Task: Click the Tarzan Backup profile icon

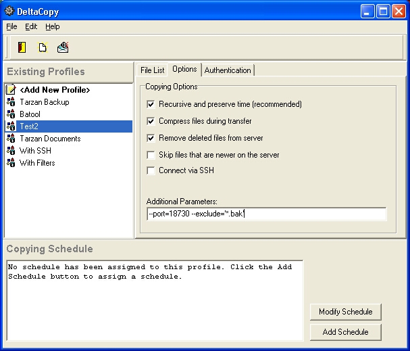Action: coord(11,102)
